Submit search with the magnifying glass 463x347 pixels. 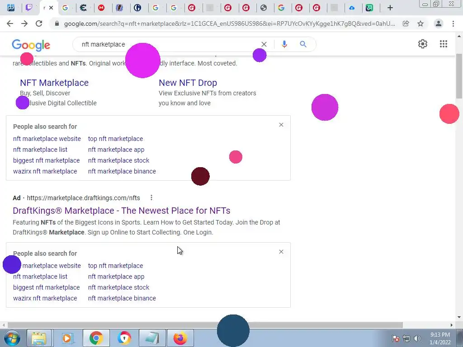[303, 44]
